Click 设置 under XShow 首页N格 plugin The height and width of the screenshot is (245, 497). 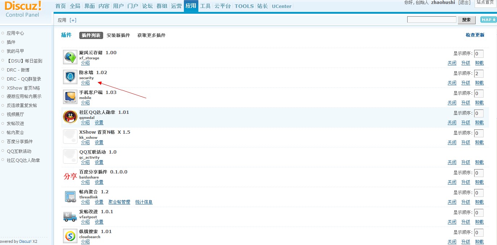point(99,142)
